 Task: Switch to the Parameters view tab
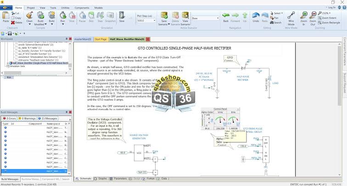coord(118,179)
